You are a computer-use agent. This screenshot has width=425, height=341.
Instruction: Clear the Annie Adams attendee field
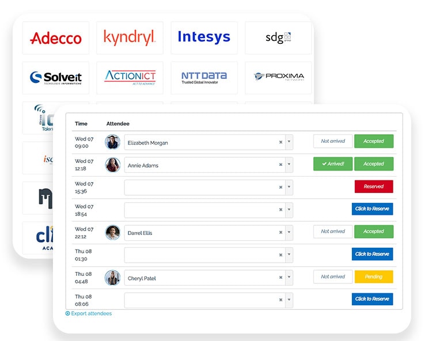pyautogui.click(x=281, y=165)
